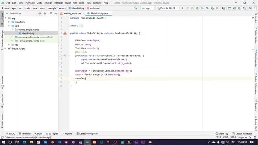The height and width of the screenshot is (145, 258).
Task: Open SDK Manager icon in toolbar
Action: click(x=244, y=8)
